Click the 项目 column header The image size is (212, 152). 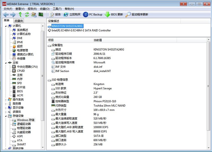coord(69,40)
